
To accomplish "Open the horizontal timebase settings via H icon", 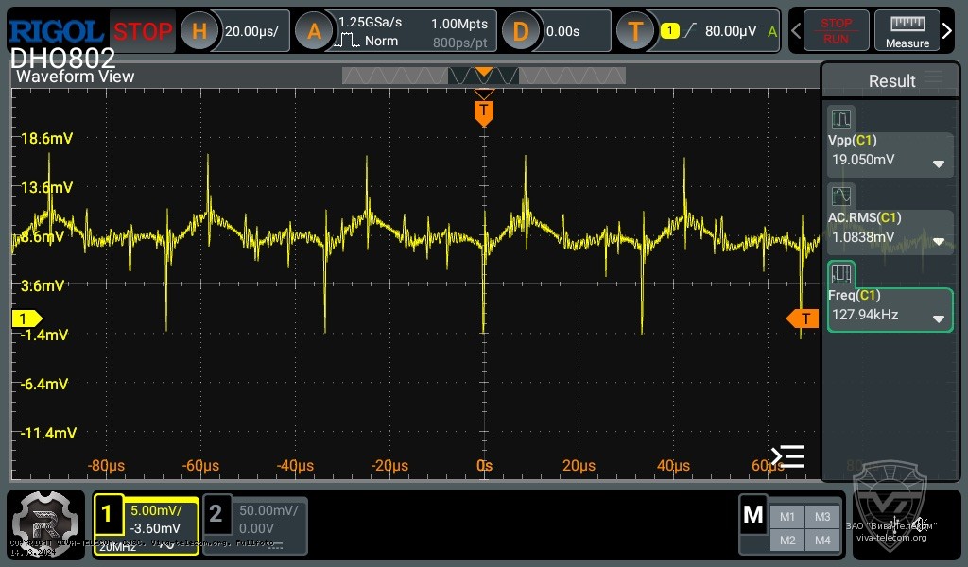I will point(199,30).
